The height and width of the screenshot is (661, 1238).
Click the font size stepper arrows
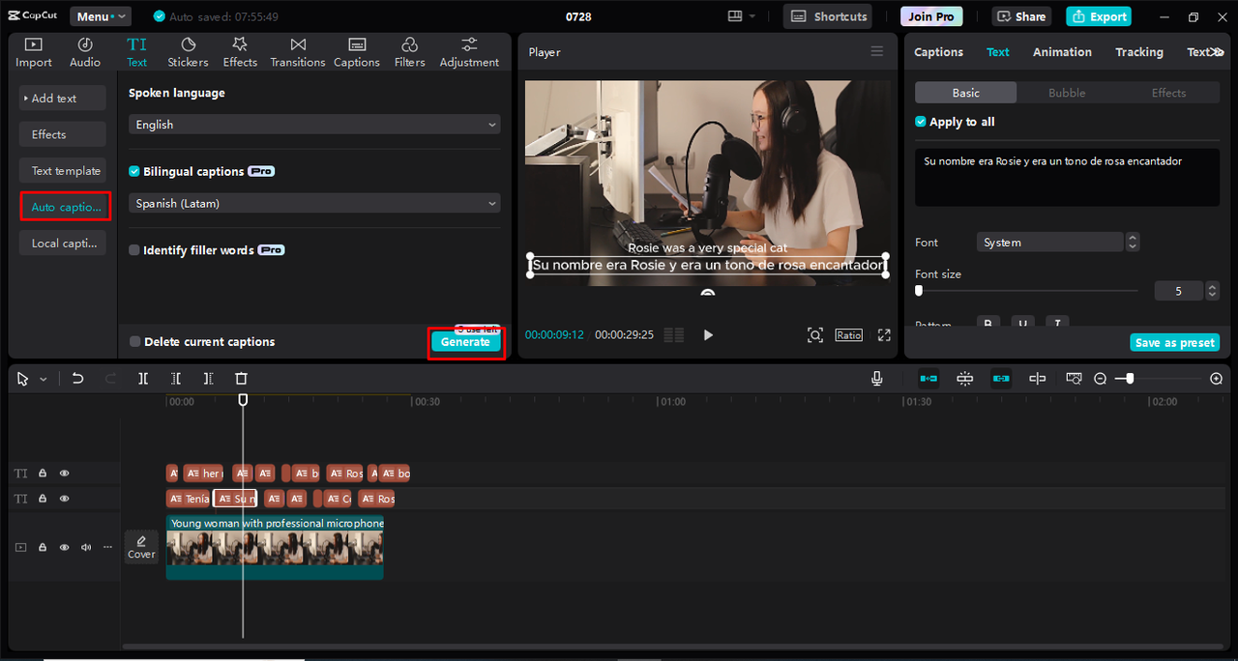(x=1212, y=291)
